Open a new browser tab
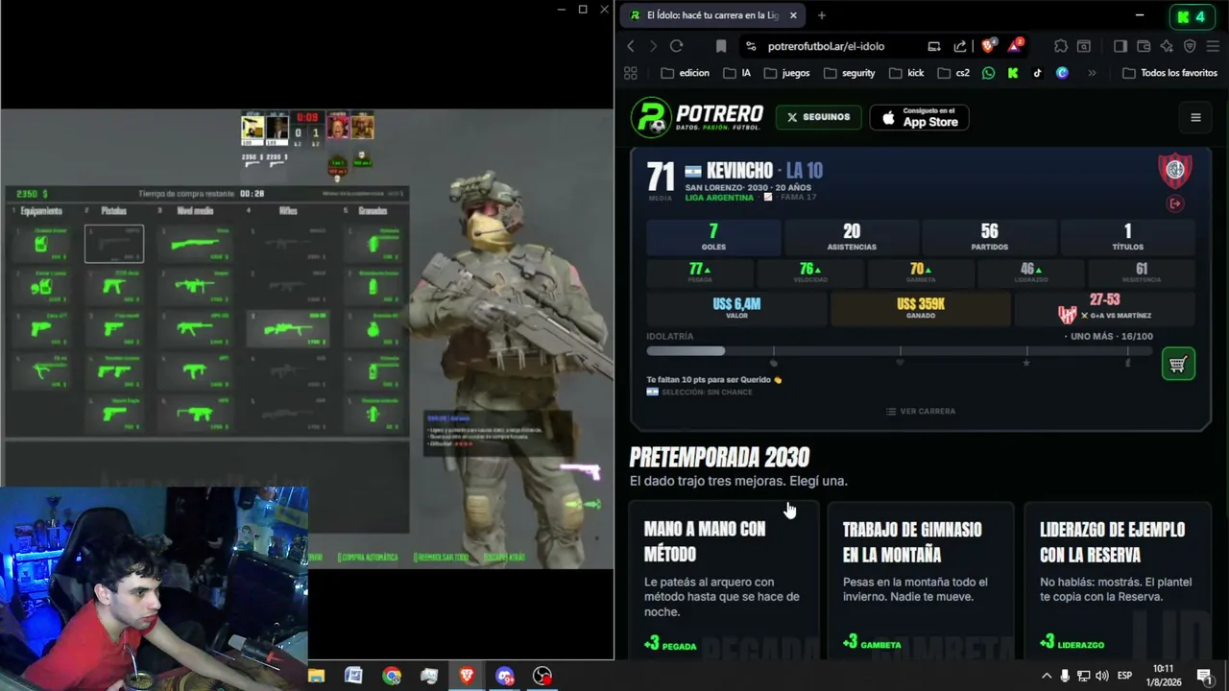1229x691 pixels. pyautogui.click(x=822, y=15)
